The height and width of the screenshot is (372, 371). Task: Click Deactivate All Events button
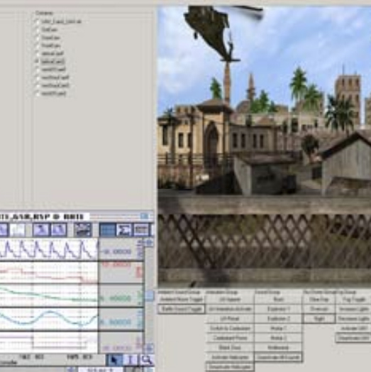click(x=278, y=357)
